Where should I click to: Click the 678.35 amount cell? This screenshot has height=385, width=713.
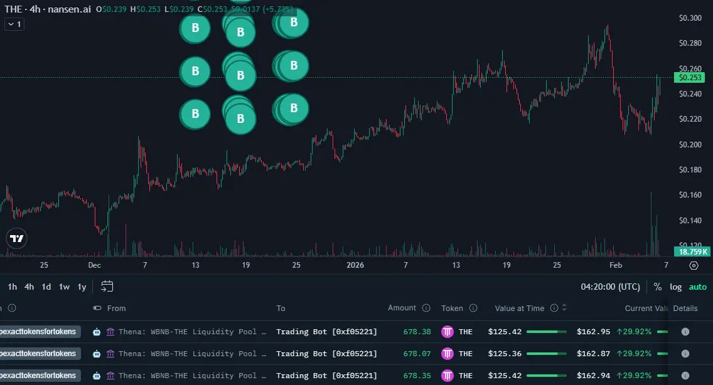click(x=417, y=376)
